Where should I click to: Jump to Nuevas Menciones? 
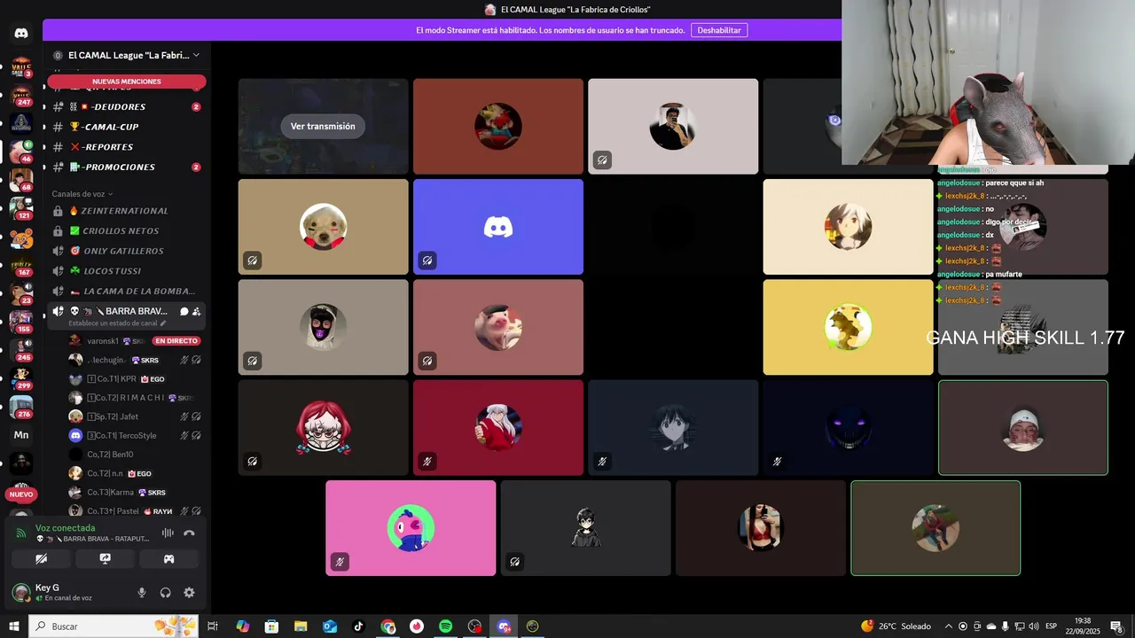point(127,82)
